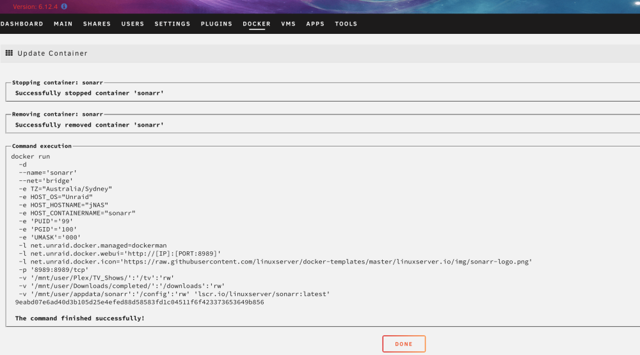The width and height of the screenshot is (640, 355).
Task: Click the net.unraid.docker.icon URL line
Action: pos(275,262)
